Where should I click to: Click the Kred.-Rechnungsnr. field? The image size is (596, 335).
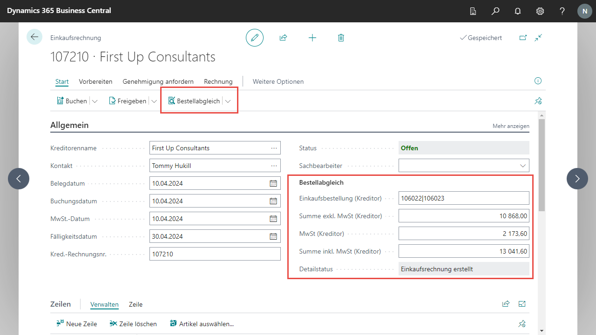click(215, 254)
